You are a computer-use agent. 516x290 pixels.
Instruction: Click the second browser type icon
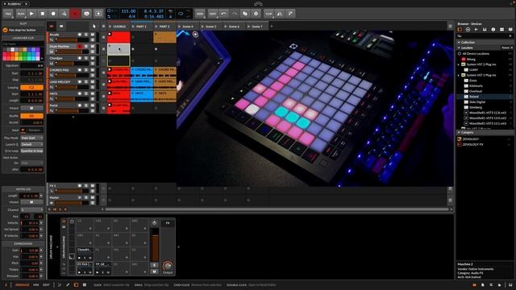pyautogui.click(x=468, y=30)
